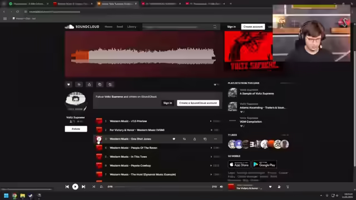Like the now-playing track in player bar
The width and height of the screenshot is (356, 200).
click(270, 187)
